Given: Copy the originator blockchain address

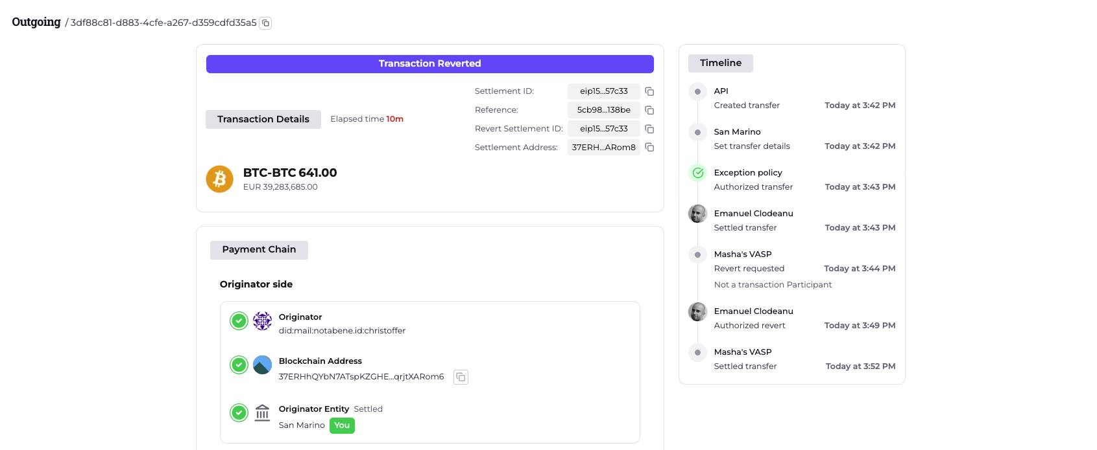Looking at the screenshot, I should 461,377.
